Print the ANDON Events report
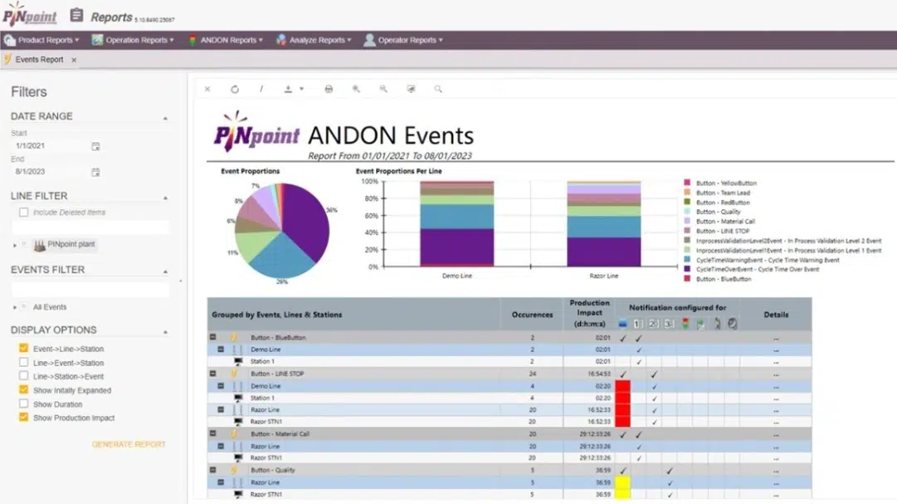 tap(329, 89)
